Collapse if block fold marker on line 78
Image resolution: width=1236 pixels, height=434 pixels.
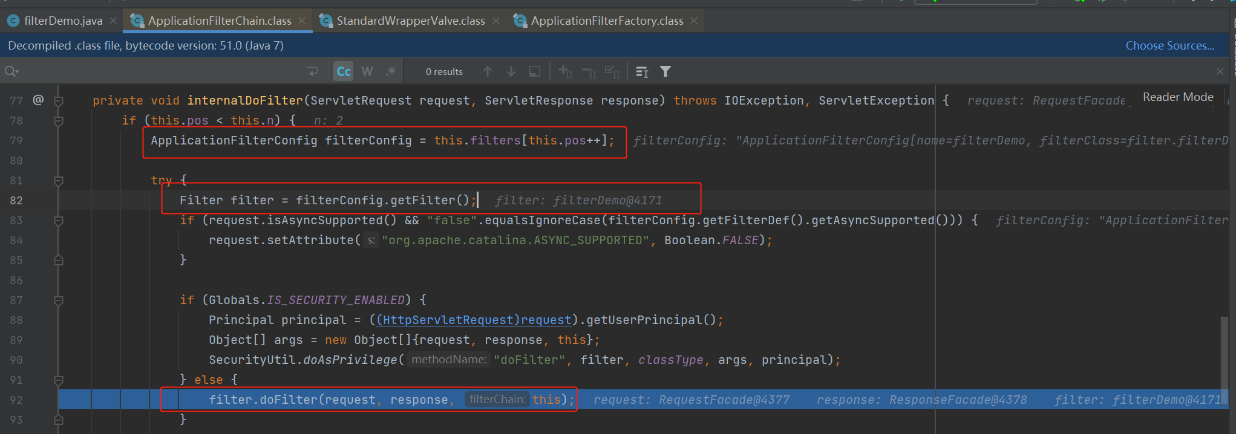(59, 121)
